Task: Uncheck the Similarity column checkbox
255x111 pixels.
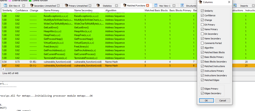Action: [x=202, y=11]
